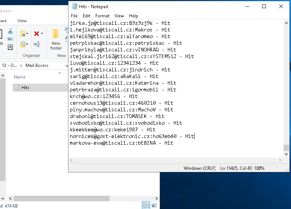Click the '100%' zoom status text

[259, 168]
